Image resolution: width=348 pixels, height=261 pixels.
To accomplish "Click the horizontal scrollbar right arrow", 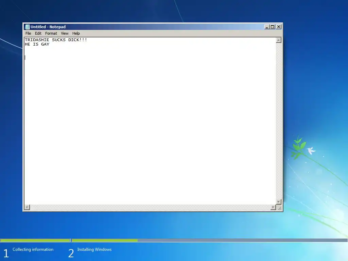I will point(273,207).
